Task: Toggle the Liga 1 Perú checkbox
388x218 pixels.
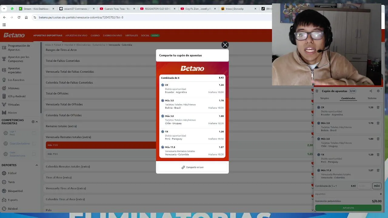Action: pyautogui.click(x=34, y=133)
